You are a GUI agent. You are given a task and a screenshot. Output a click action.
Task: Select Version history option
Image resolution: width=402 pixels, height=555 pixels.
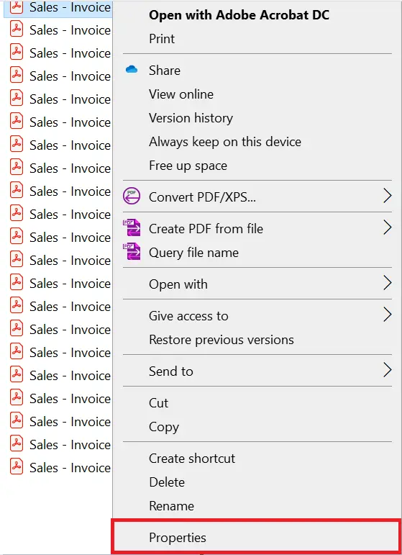click(x=191, y=118)
